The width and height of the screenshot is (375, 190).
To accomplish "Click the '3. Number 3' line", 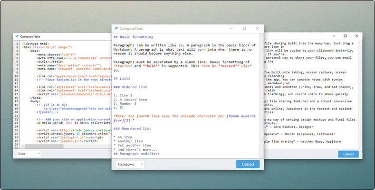I will click(125, 103).
